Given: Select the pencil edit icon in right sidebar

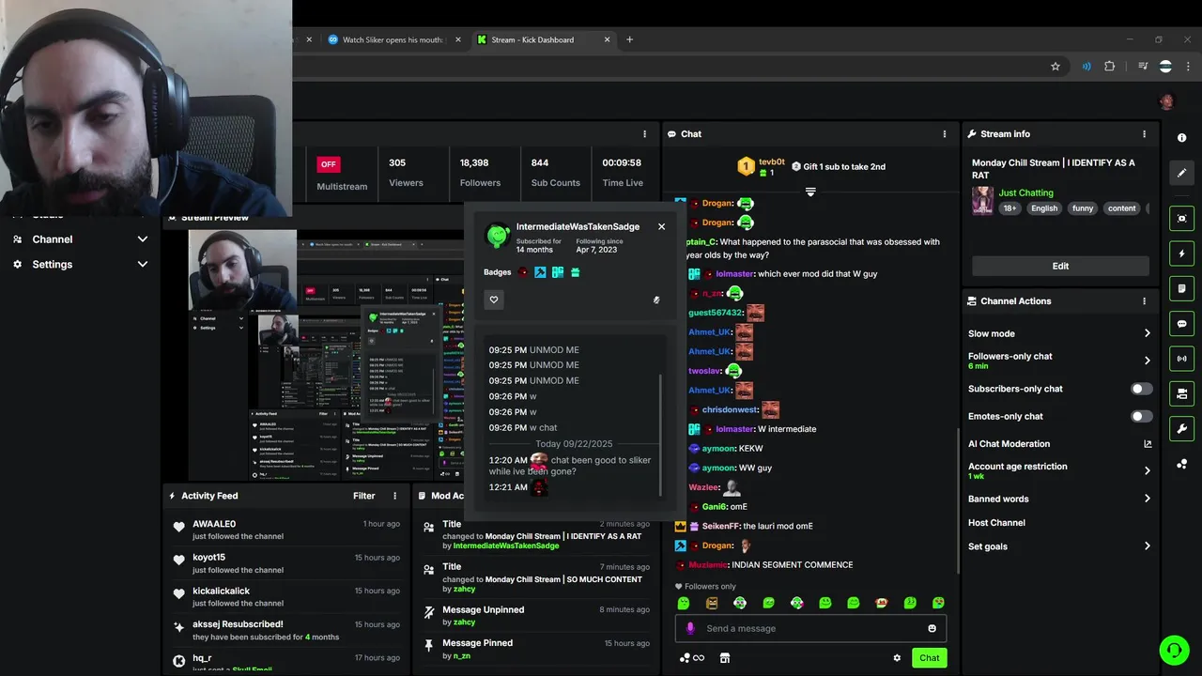Looking at the screenshot, I should 1181,173.
